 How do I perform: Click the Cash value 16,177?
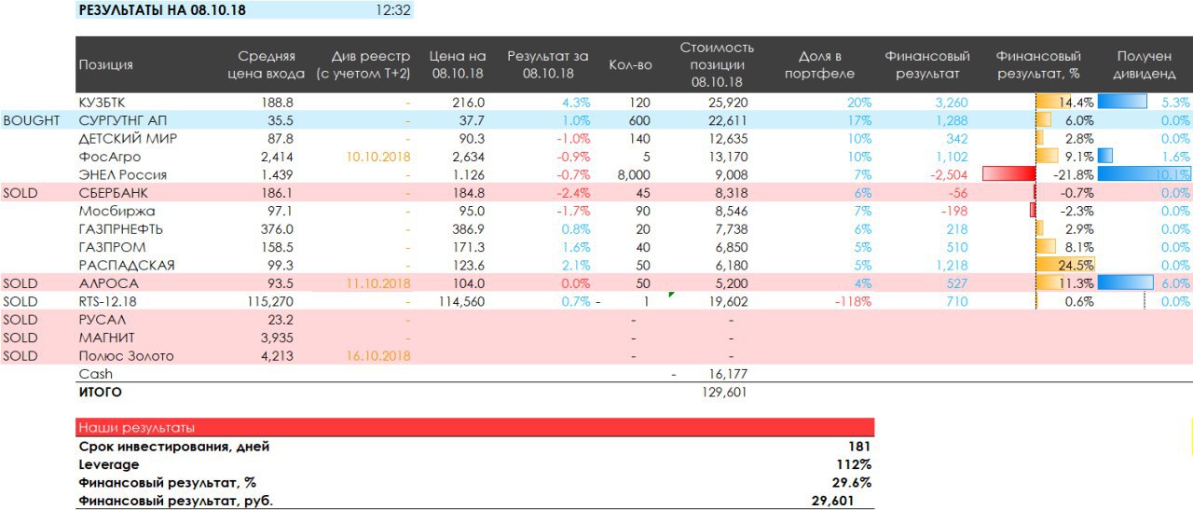pyautogui.click(x=728, y=374)
